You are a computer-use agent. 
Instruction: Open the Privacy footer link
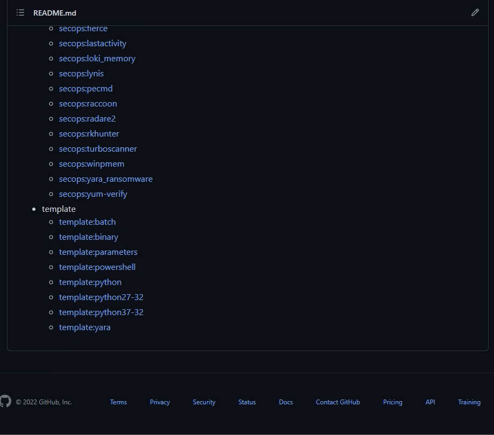(x=160, y=402)
